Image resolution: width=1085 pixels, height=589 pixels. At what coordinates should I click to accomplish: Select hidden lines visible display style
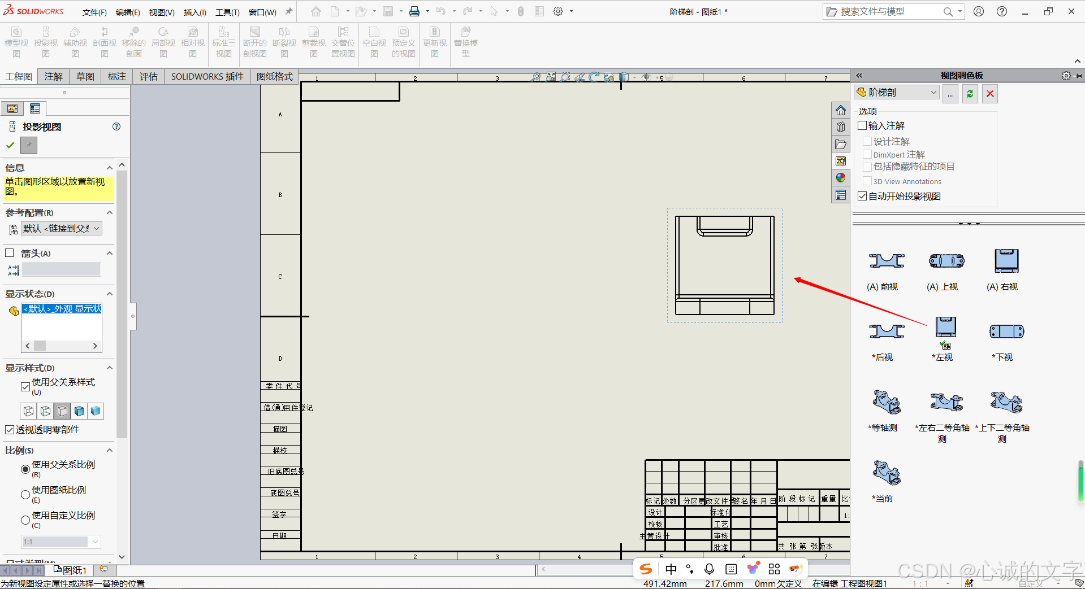point(45,411)
